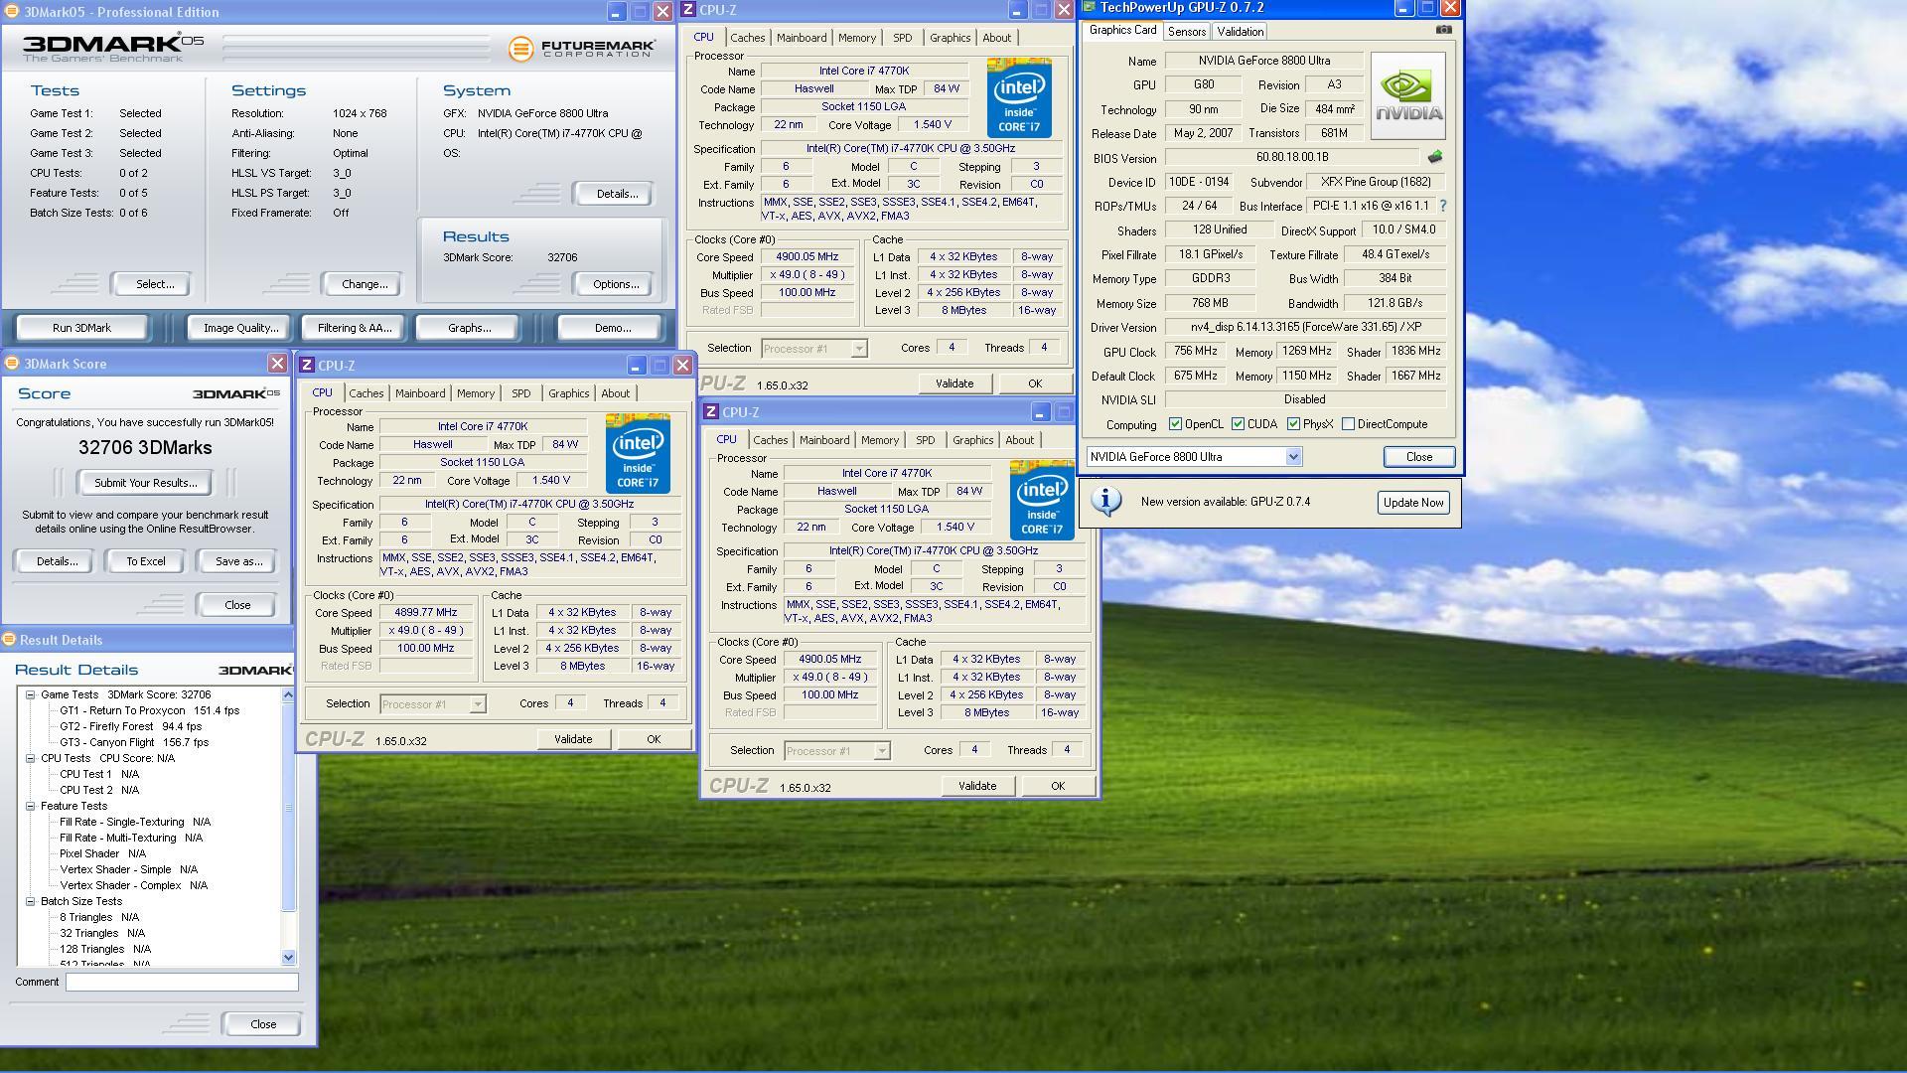Open the SPD tab in lower-right CPU-Z window
Screen dimensions: 1907x1073
[x=925, y=440]
